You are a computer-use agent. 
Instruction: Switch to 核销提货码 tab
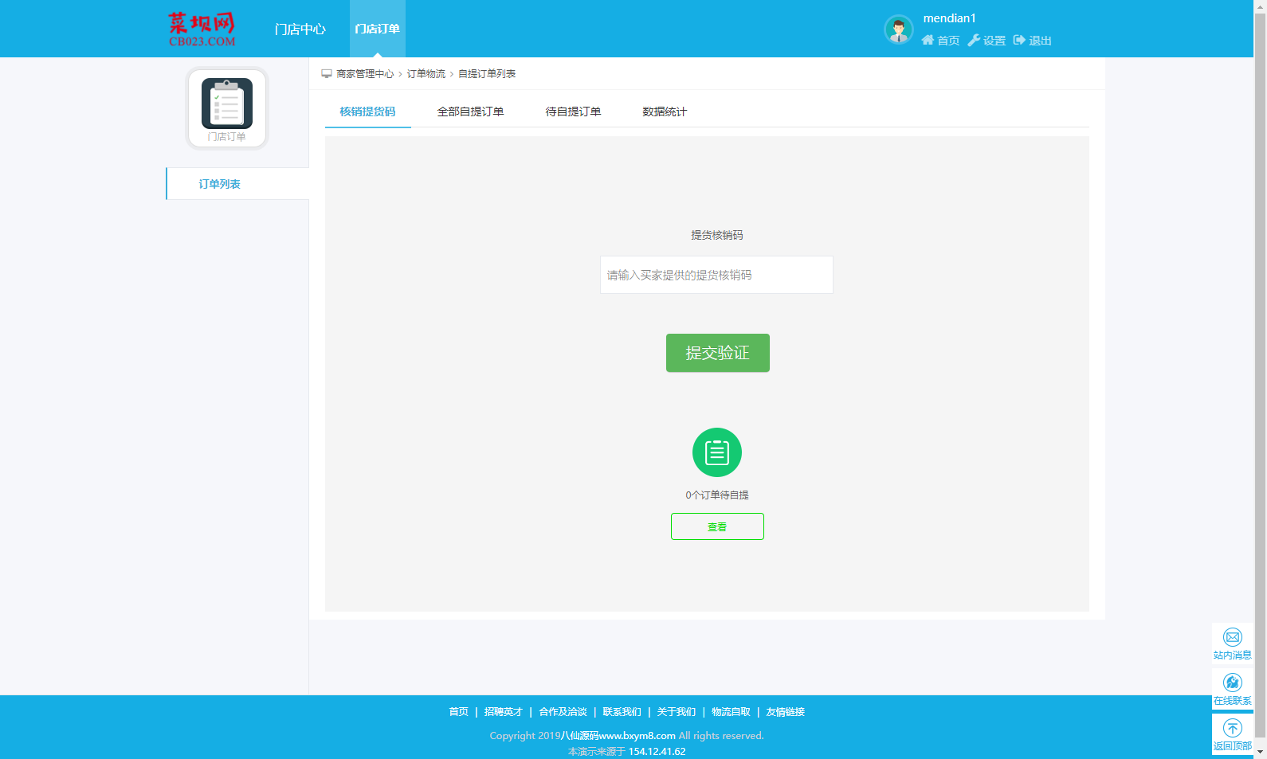[x=367, y=112]
